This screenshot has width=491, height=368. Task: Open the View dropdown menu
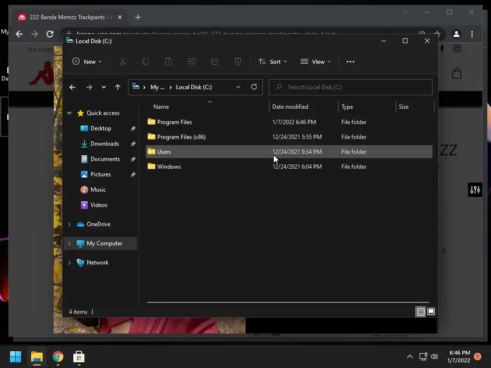tap(316, 62)
